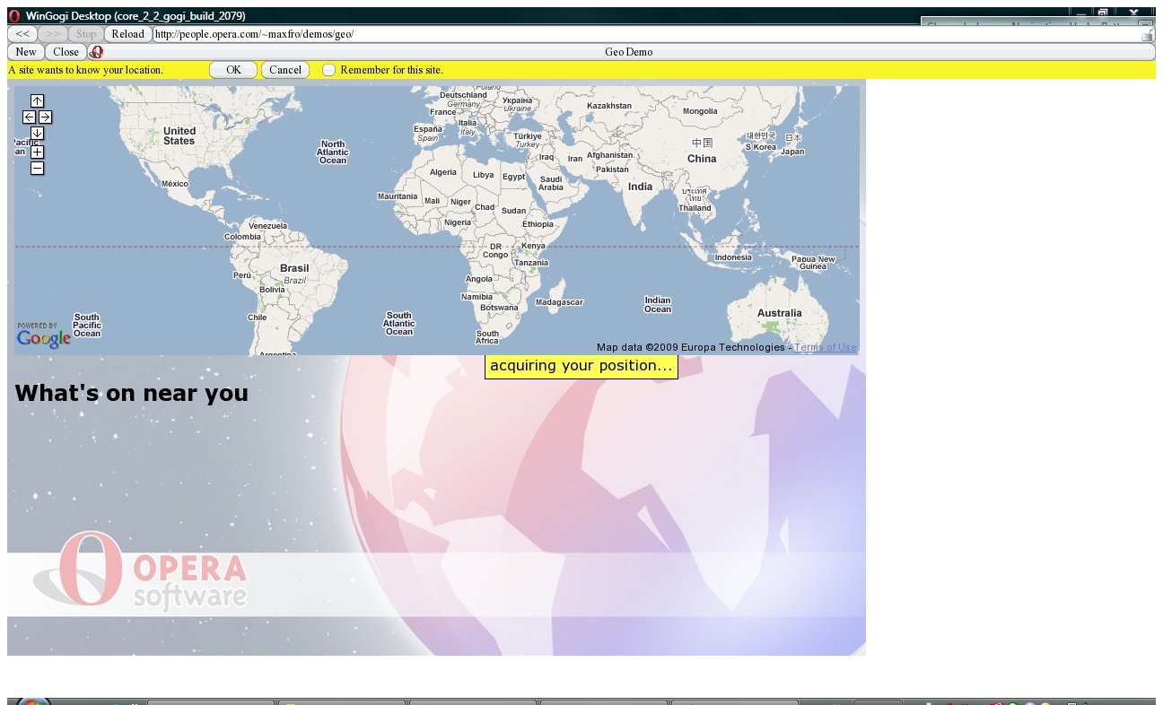Click the URL address field
The height and width of the screenshot is (705, 1163).
click(628, 34)
